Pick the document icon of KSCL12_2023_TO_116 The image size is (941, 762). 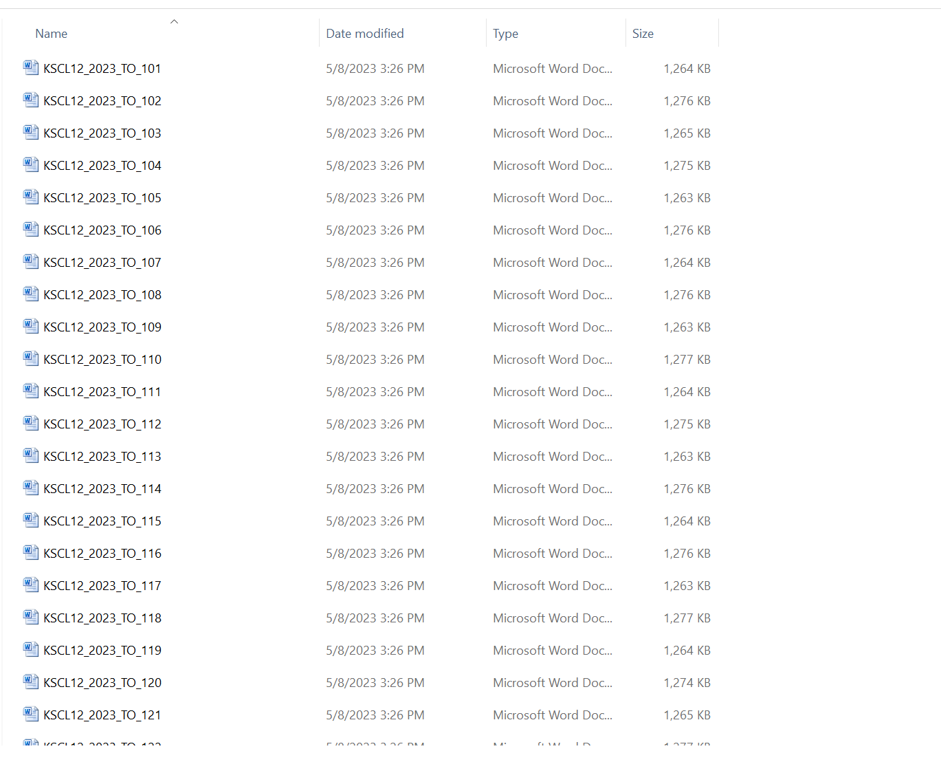30,552
